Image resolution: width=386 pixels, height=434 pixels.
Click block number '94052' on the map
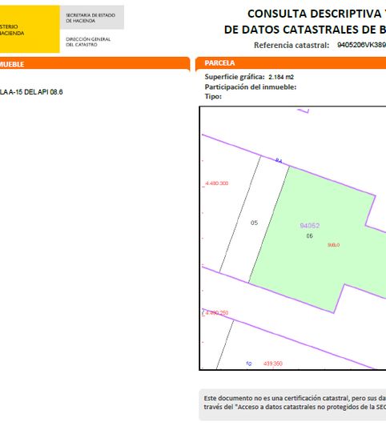(310, 226)
